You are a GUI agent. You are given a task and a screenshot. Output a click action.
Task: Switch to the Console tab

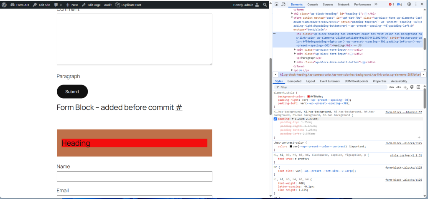point(313,4)
